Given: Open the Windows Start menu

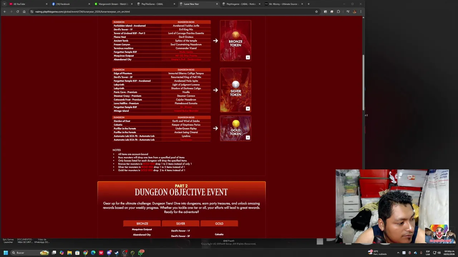Looking at the screenshot, I should tap(5, 253).
